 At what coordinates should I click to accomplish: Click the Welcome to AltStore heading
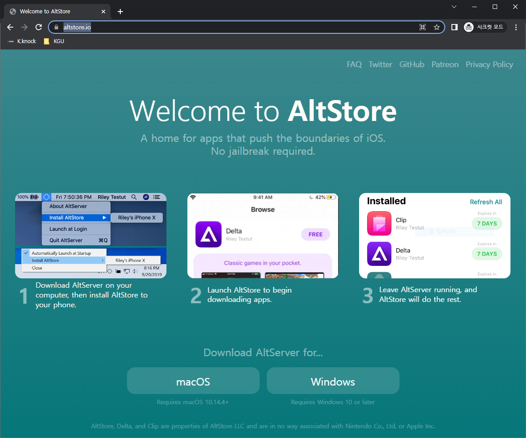263,111
